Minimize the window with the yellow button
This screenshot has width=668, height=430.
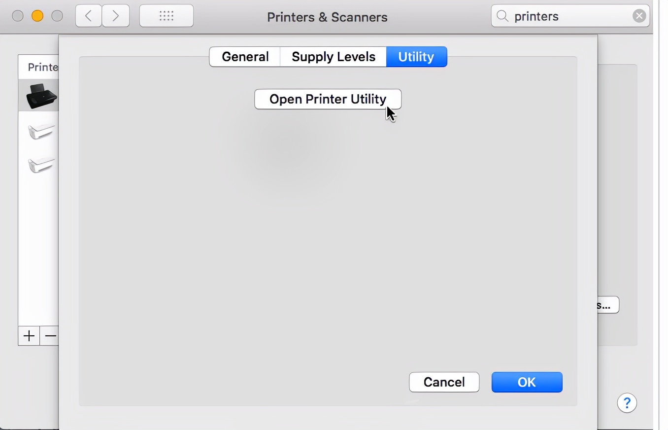37,16
